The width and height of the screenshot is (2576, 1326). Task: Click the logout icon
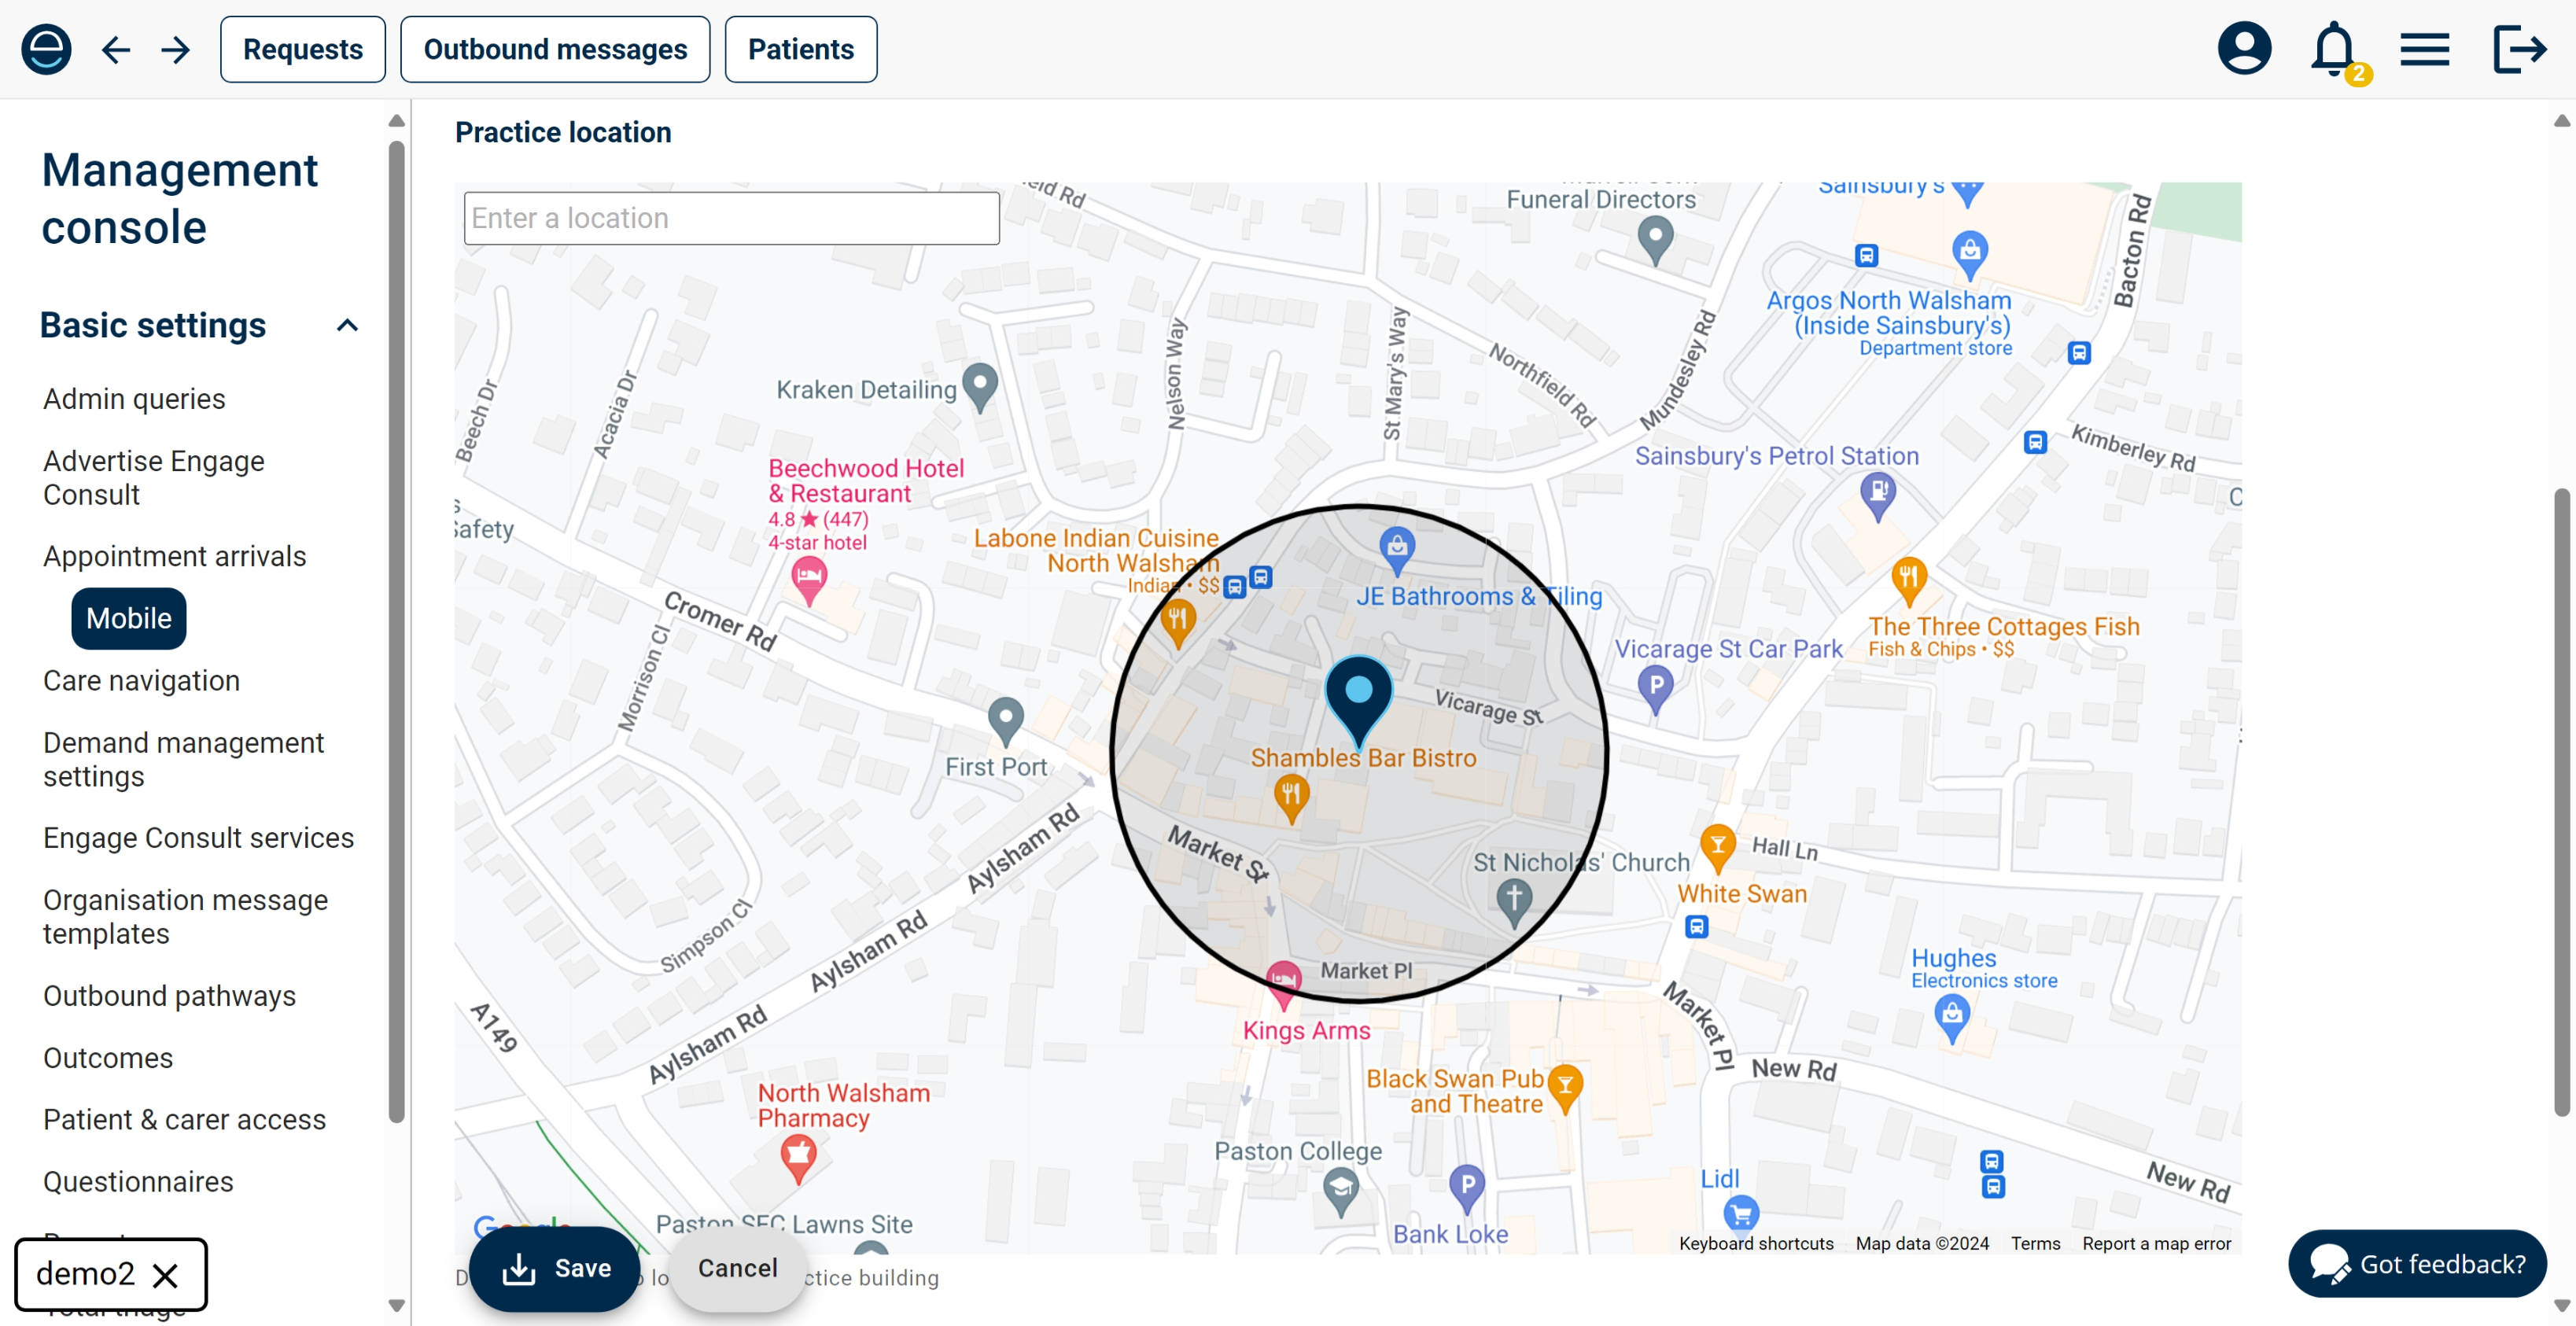(2517, 49)
